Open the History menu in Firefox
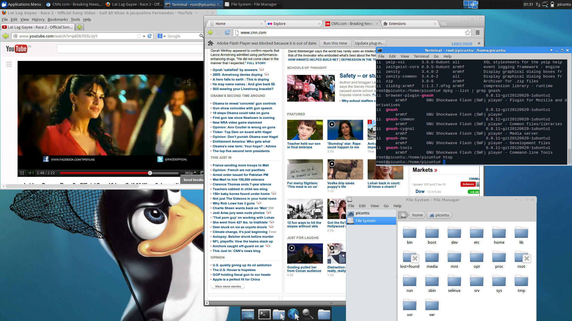 pyautogui.click(x=38, y=19)
